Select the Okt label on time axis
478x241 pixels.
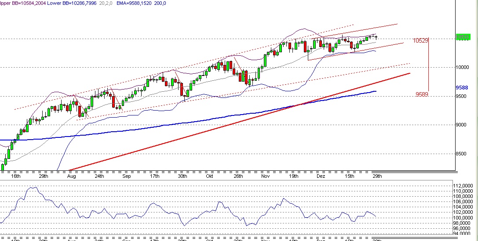[x=209, y=176]
